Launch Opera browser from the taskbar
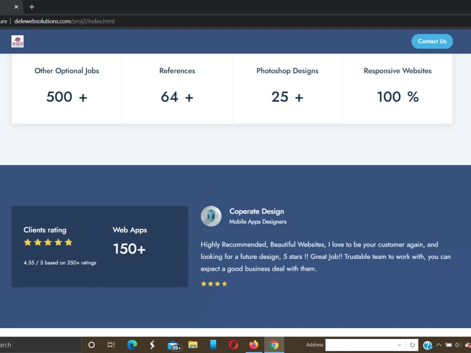 (234, 345)
